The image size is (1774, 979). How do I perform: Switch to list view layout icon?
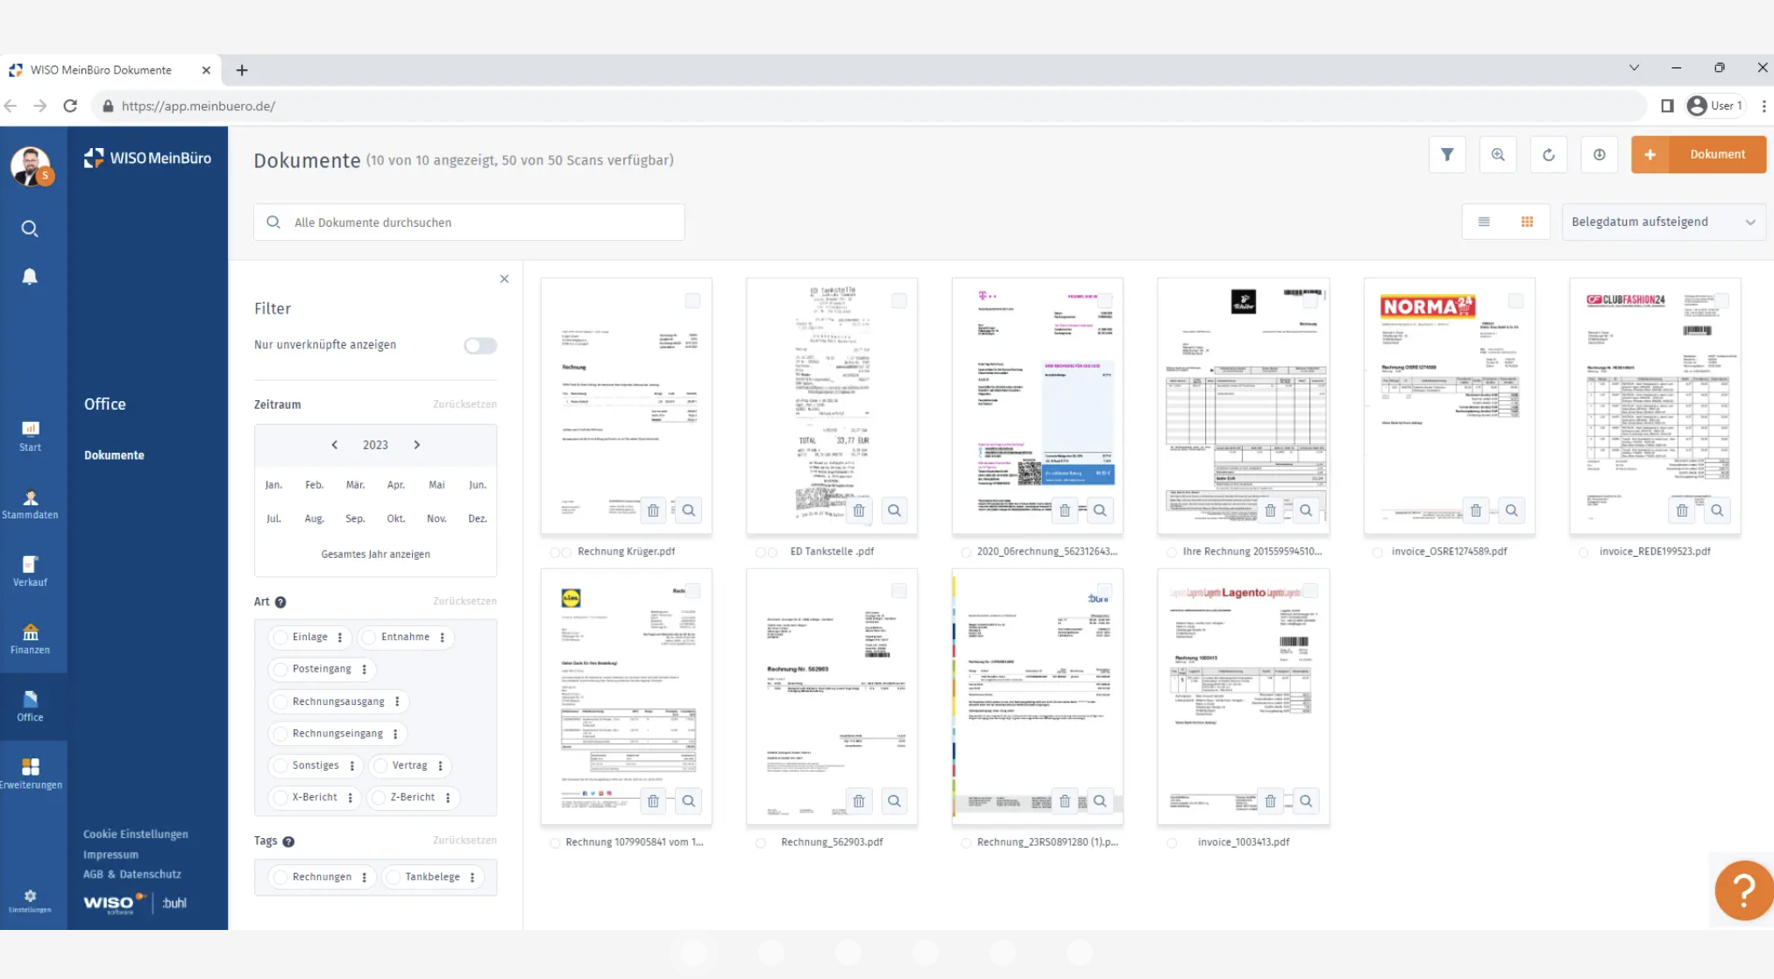pyautogui.click(x=1485, y=221)
